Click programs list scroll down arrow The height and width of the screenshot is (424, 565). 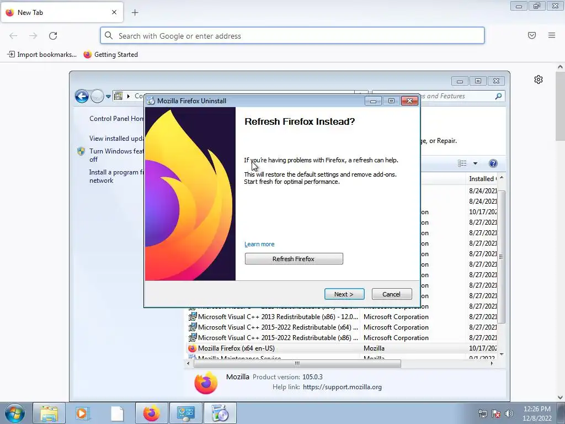click(501, 355)
